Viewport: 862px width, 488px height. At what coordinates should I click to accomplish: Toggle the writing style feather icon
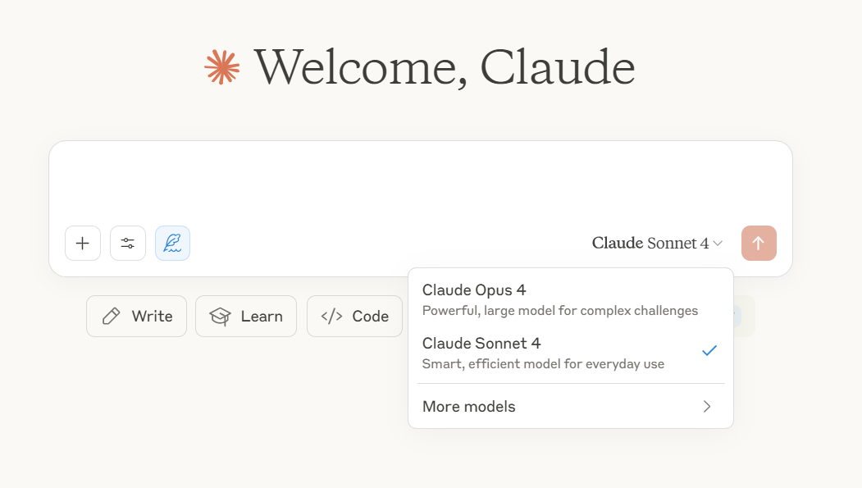coord(172,243)
